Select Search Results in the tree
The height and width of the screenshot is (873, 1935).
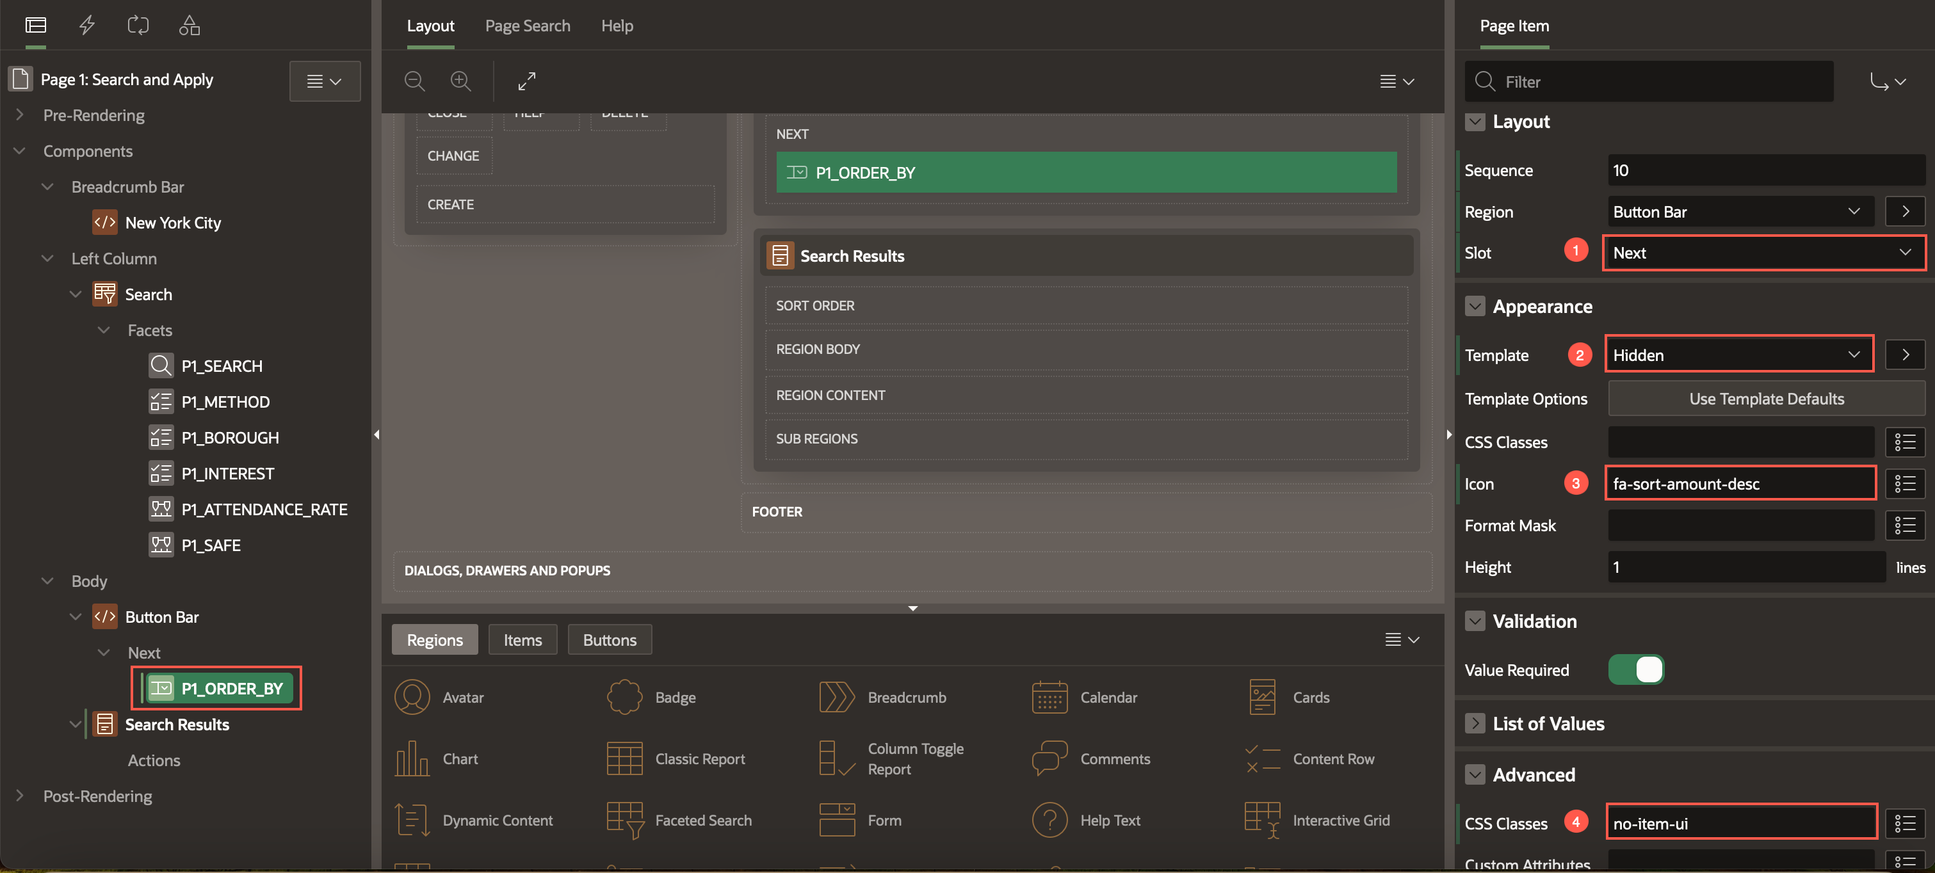click(x=161, y=725)
